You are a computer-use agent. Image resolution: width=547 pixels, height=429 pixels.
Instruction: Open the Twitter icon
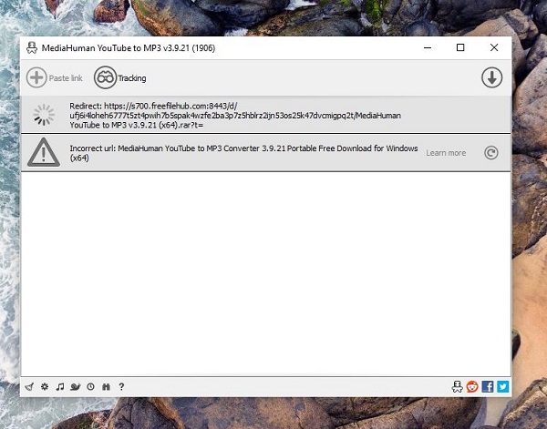(x=502, y=386)
